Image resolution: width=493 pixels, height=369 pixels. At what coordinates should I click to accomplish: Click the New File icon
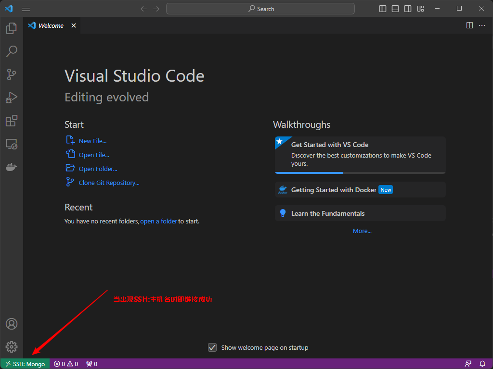click(x=70, y=140)
